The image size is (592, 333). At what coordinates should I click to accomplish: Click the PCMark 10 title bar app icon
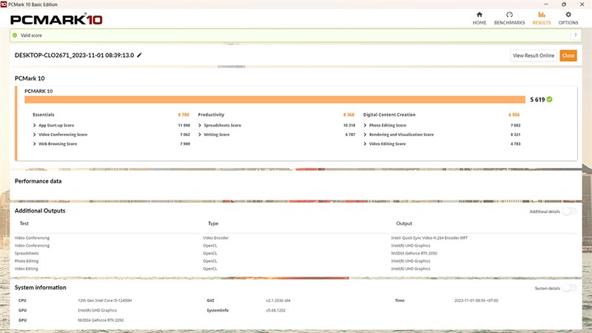pyautogui.click(x=4, y=4)
